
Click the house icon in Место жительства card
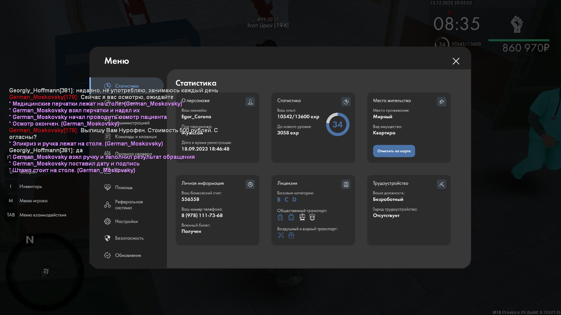point(441,102)
